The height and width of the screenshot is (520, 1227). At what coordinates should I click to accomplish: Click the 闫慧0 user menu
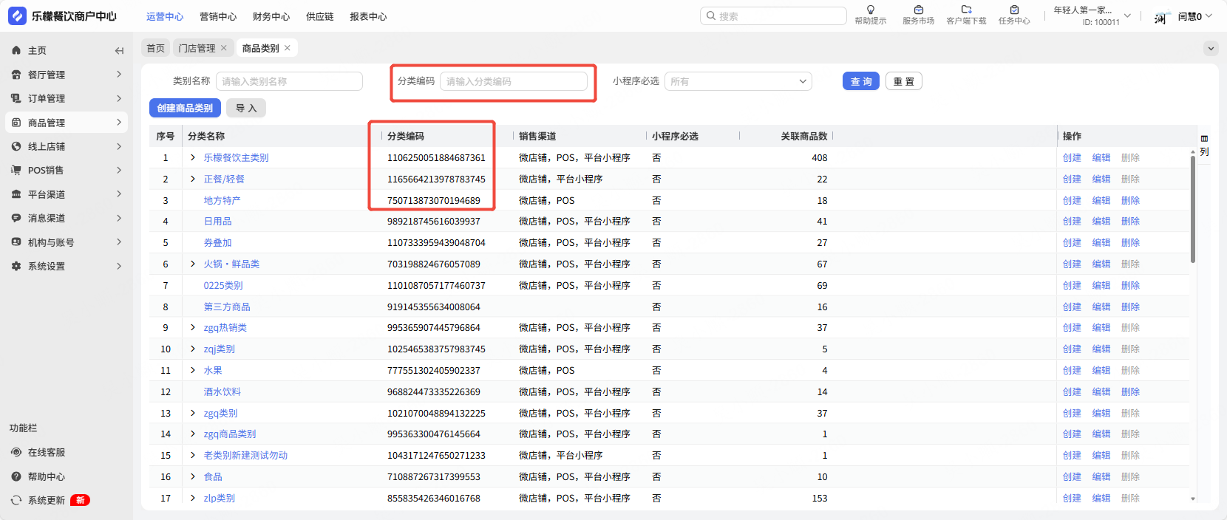(1194, 16)
